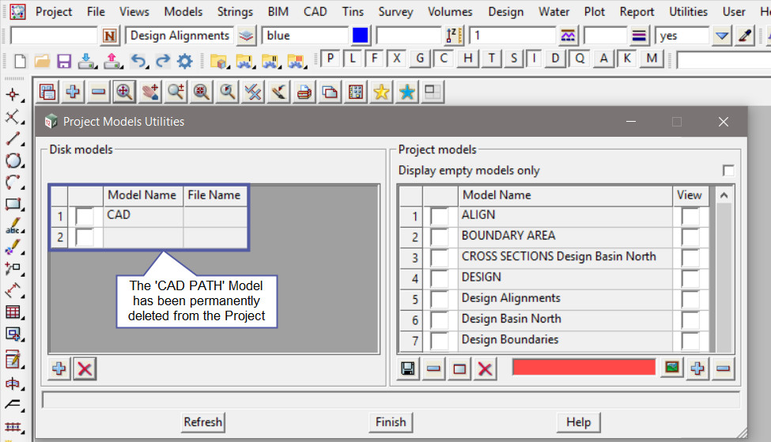Click the yellow star icon in view toolbar
The height and width of the screenshot is (442, 771).
click(x=381, y=93)
